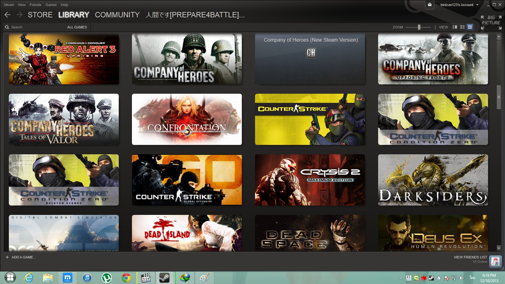Expand the birdzas123's Account dropdown

pyautogui.click(x=460, y=5)
